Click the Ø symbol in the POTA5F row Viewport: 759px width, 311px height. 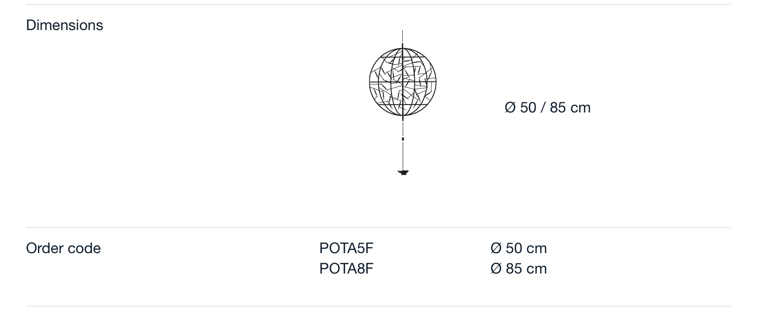point(496,249)
